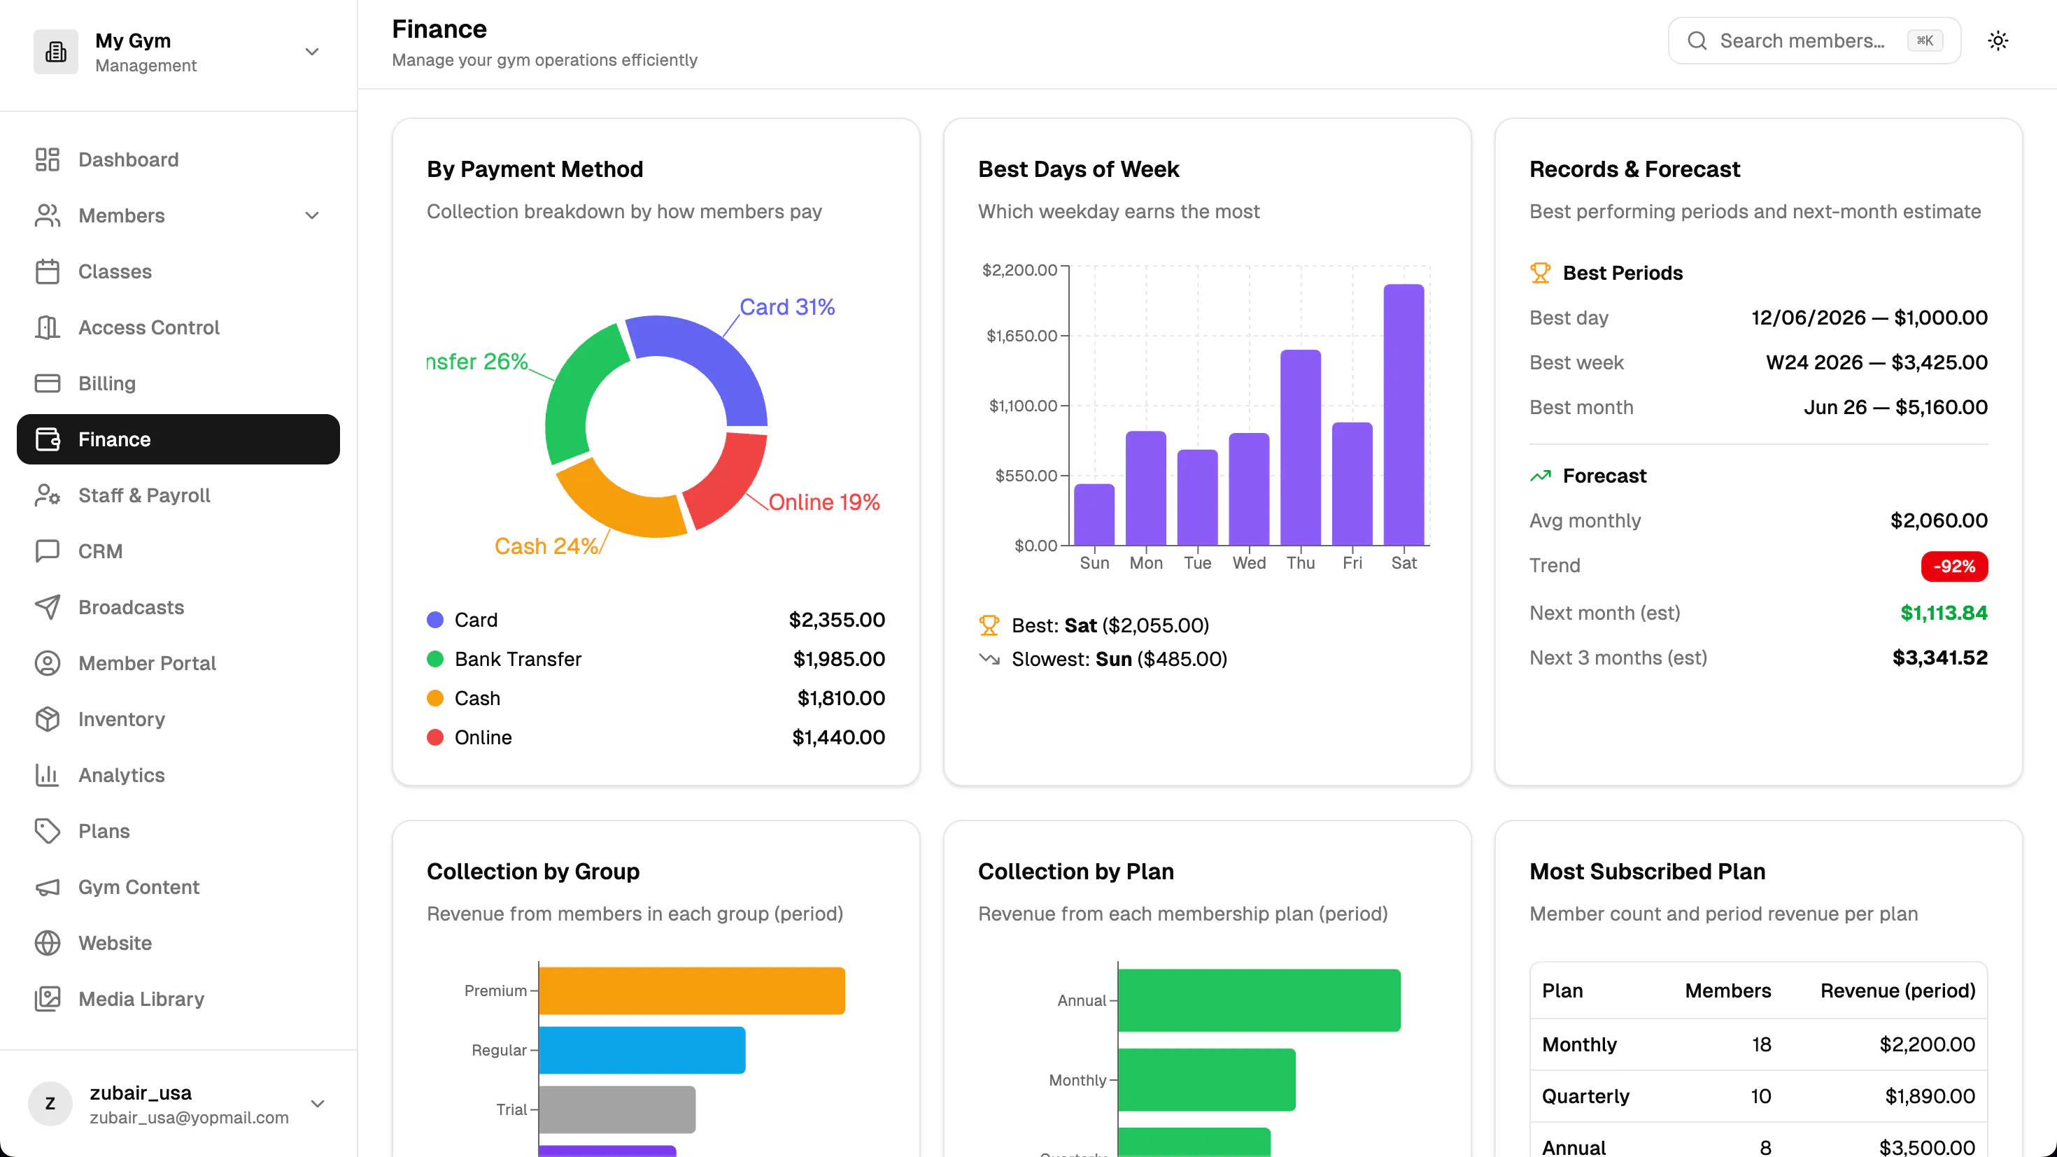Click the Dashboard grid icon

47,159
